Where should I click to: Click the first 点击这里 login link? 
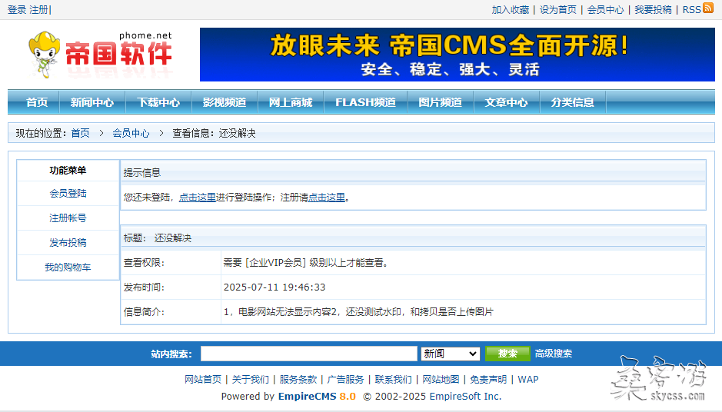click(197, 198)
